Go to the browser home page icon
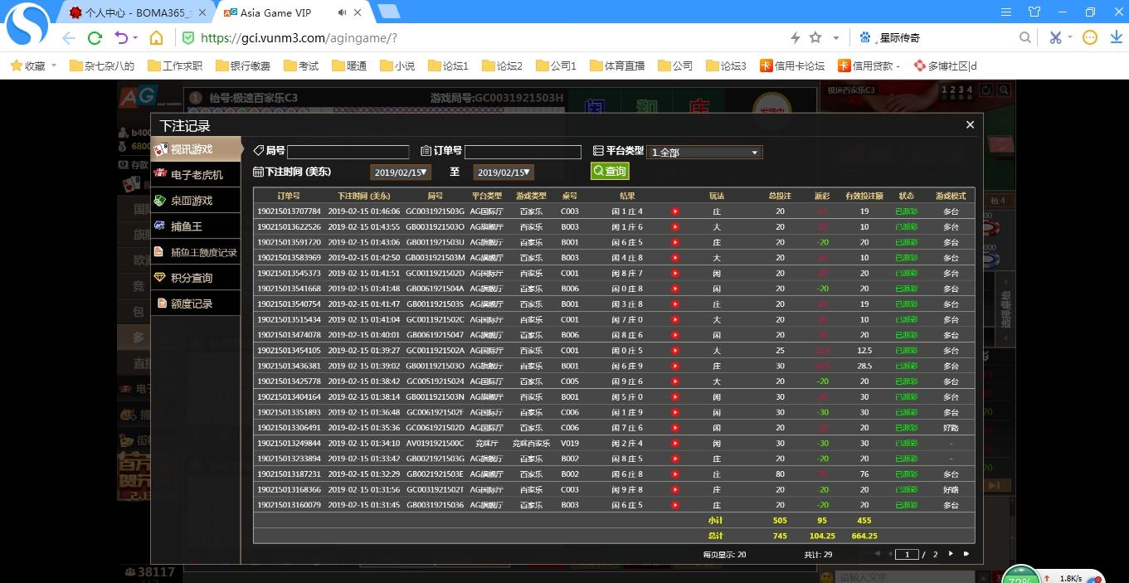 (x=156, y=38)
